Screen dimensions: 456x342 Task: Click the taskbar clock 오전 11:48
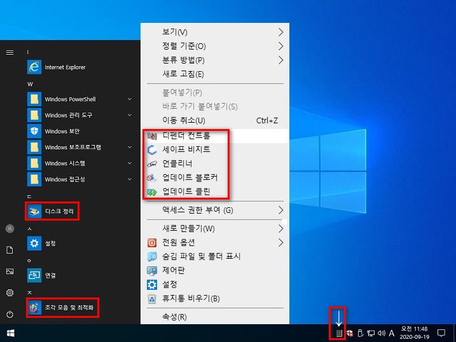pyautogui.click(x=415, y=333)
